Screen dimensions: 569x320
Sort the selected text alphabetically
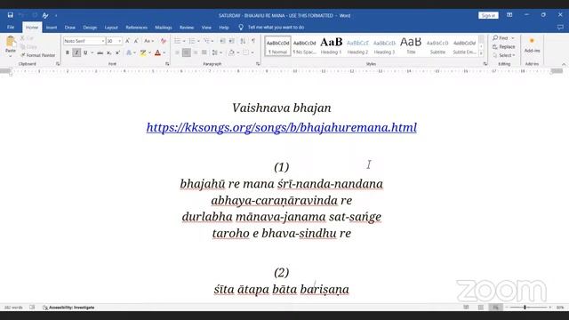(243, 41)
